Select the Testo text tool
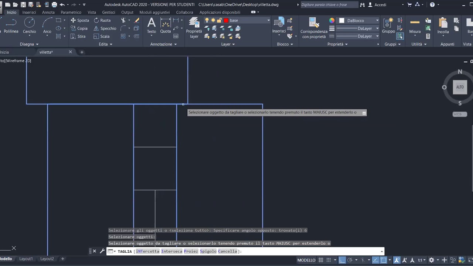Screen dimensions: 473x266 (152, 26)
